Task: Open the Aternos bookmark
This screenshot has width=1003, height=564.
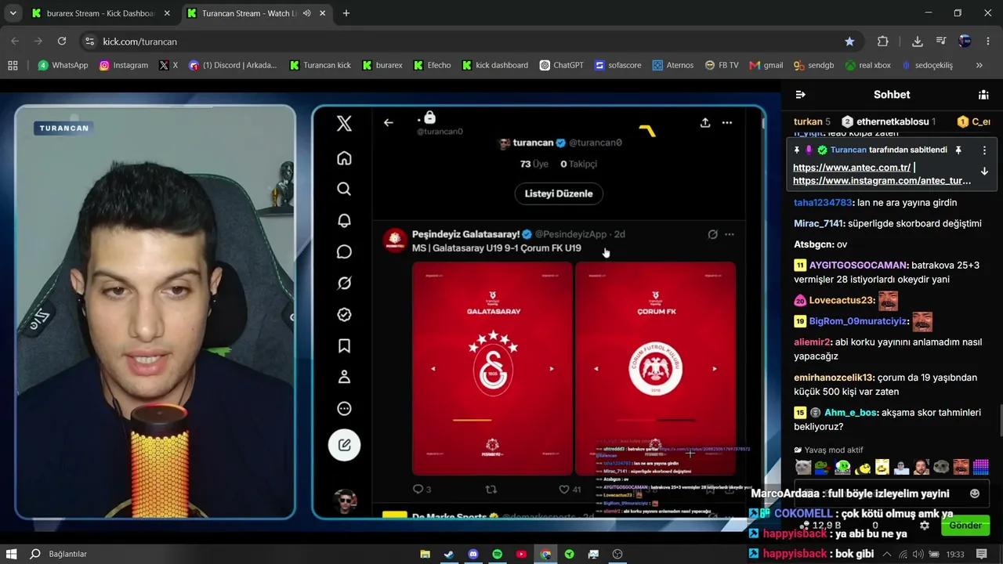Action: pos(672,65)
